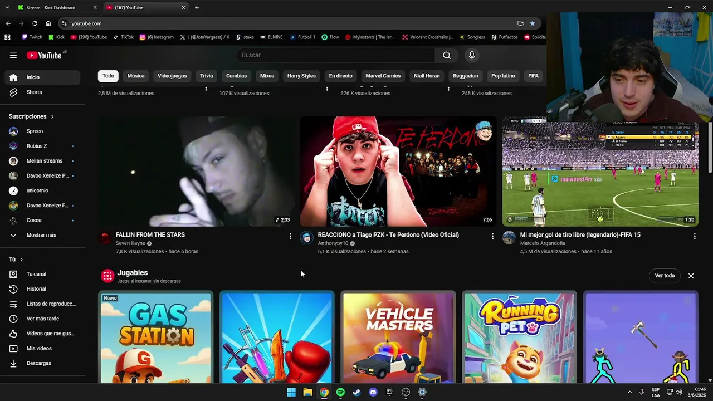Open Inicio in the sidebar
The width and height of the screenshot is (713, 401).
[x=42, y=77]
